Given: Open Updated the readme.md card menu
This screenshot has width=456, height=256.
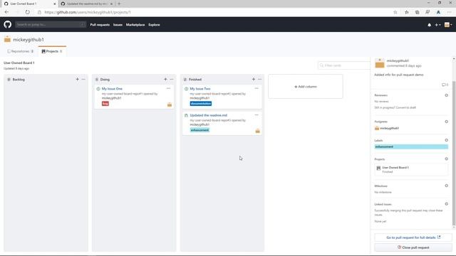Looking at the screenshot, I should point(256,115).
